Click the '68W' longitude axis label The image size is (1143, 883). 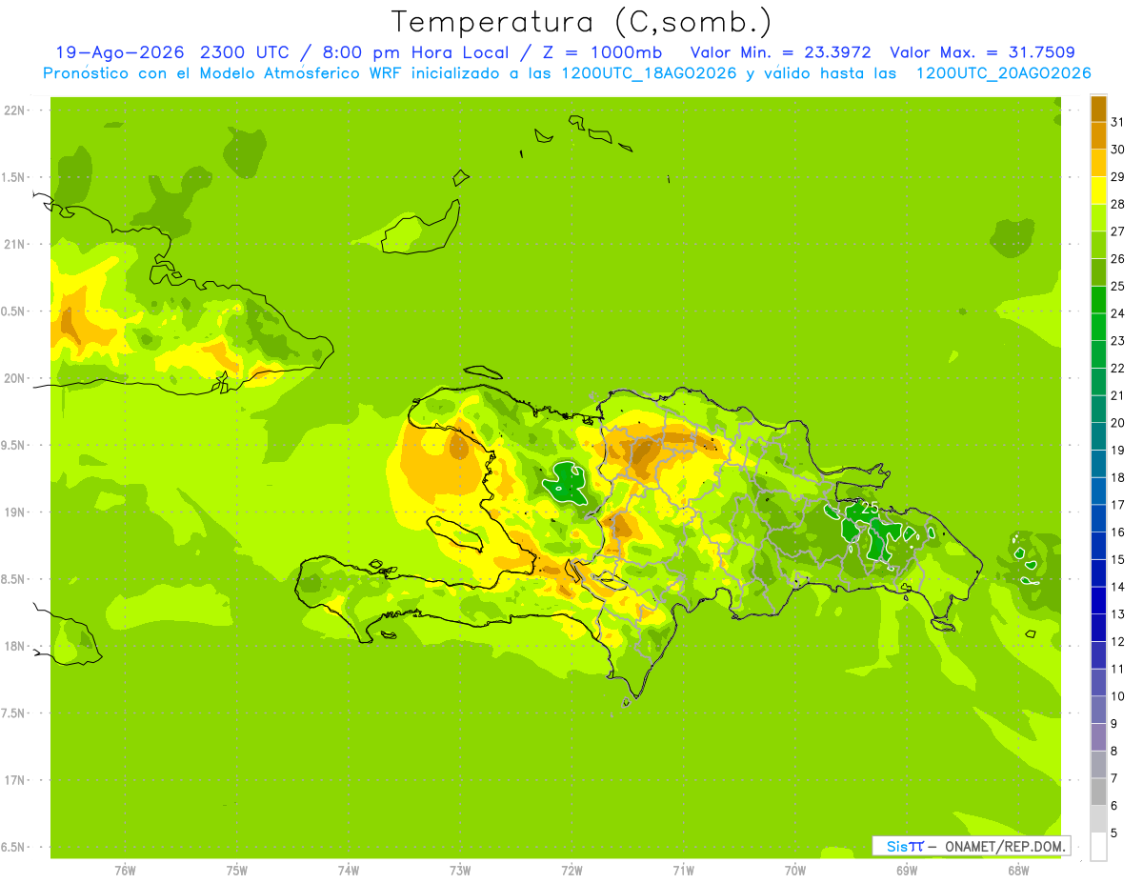[1018, 871]
